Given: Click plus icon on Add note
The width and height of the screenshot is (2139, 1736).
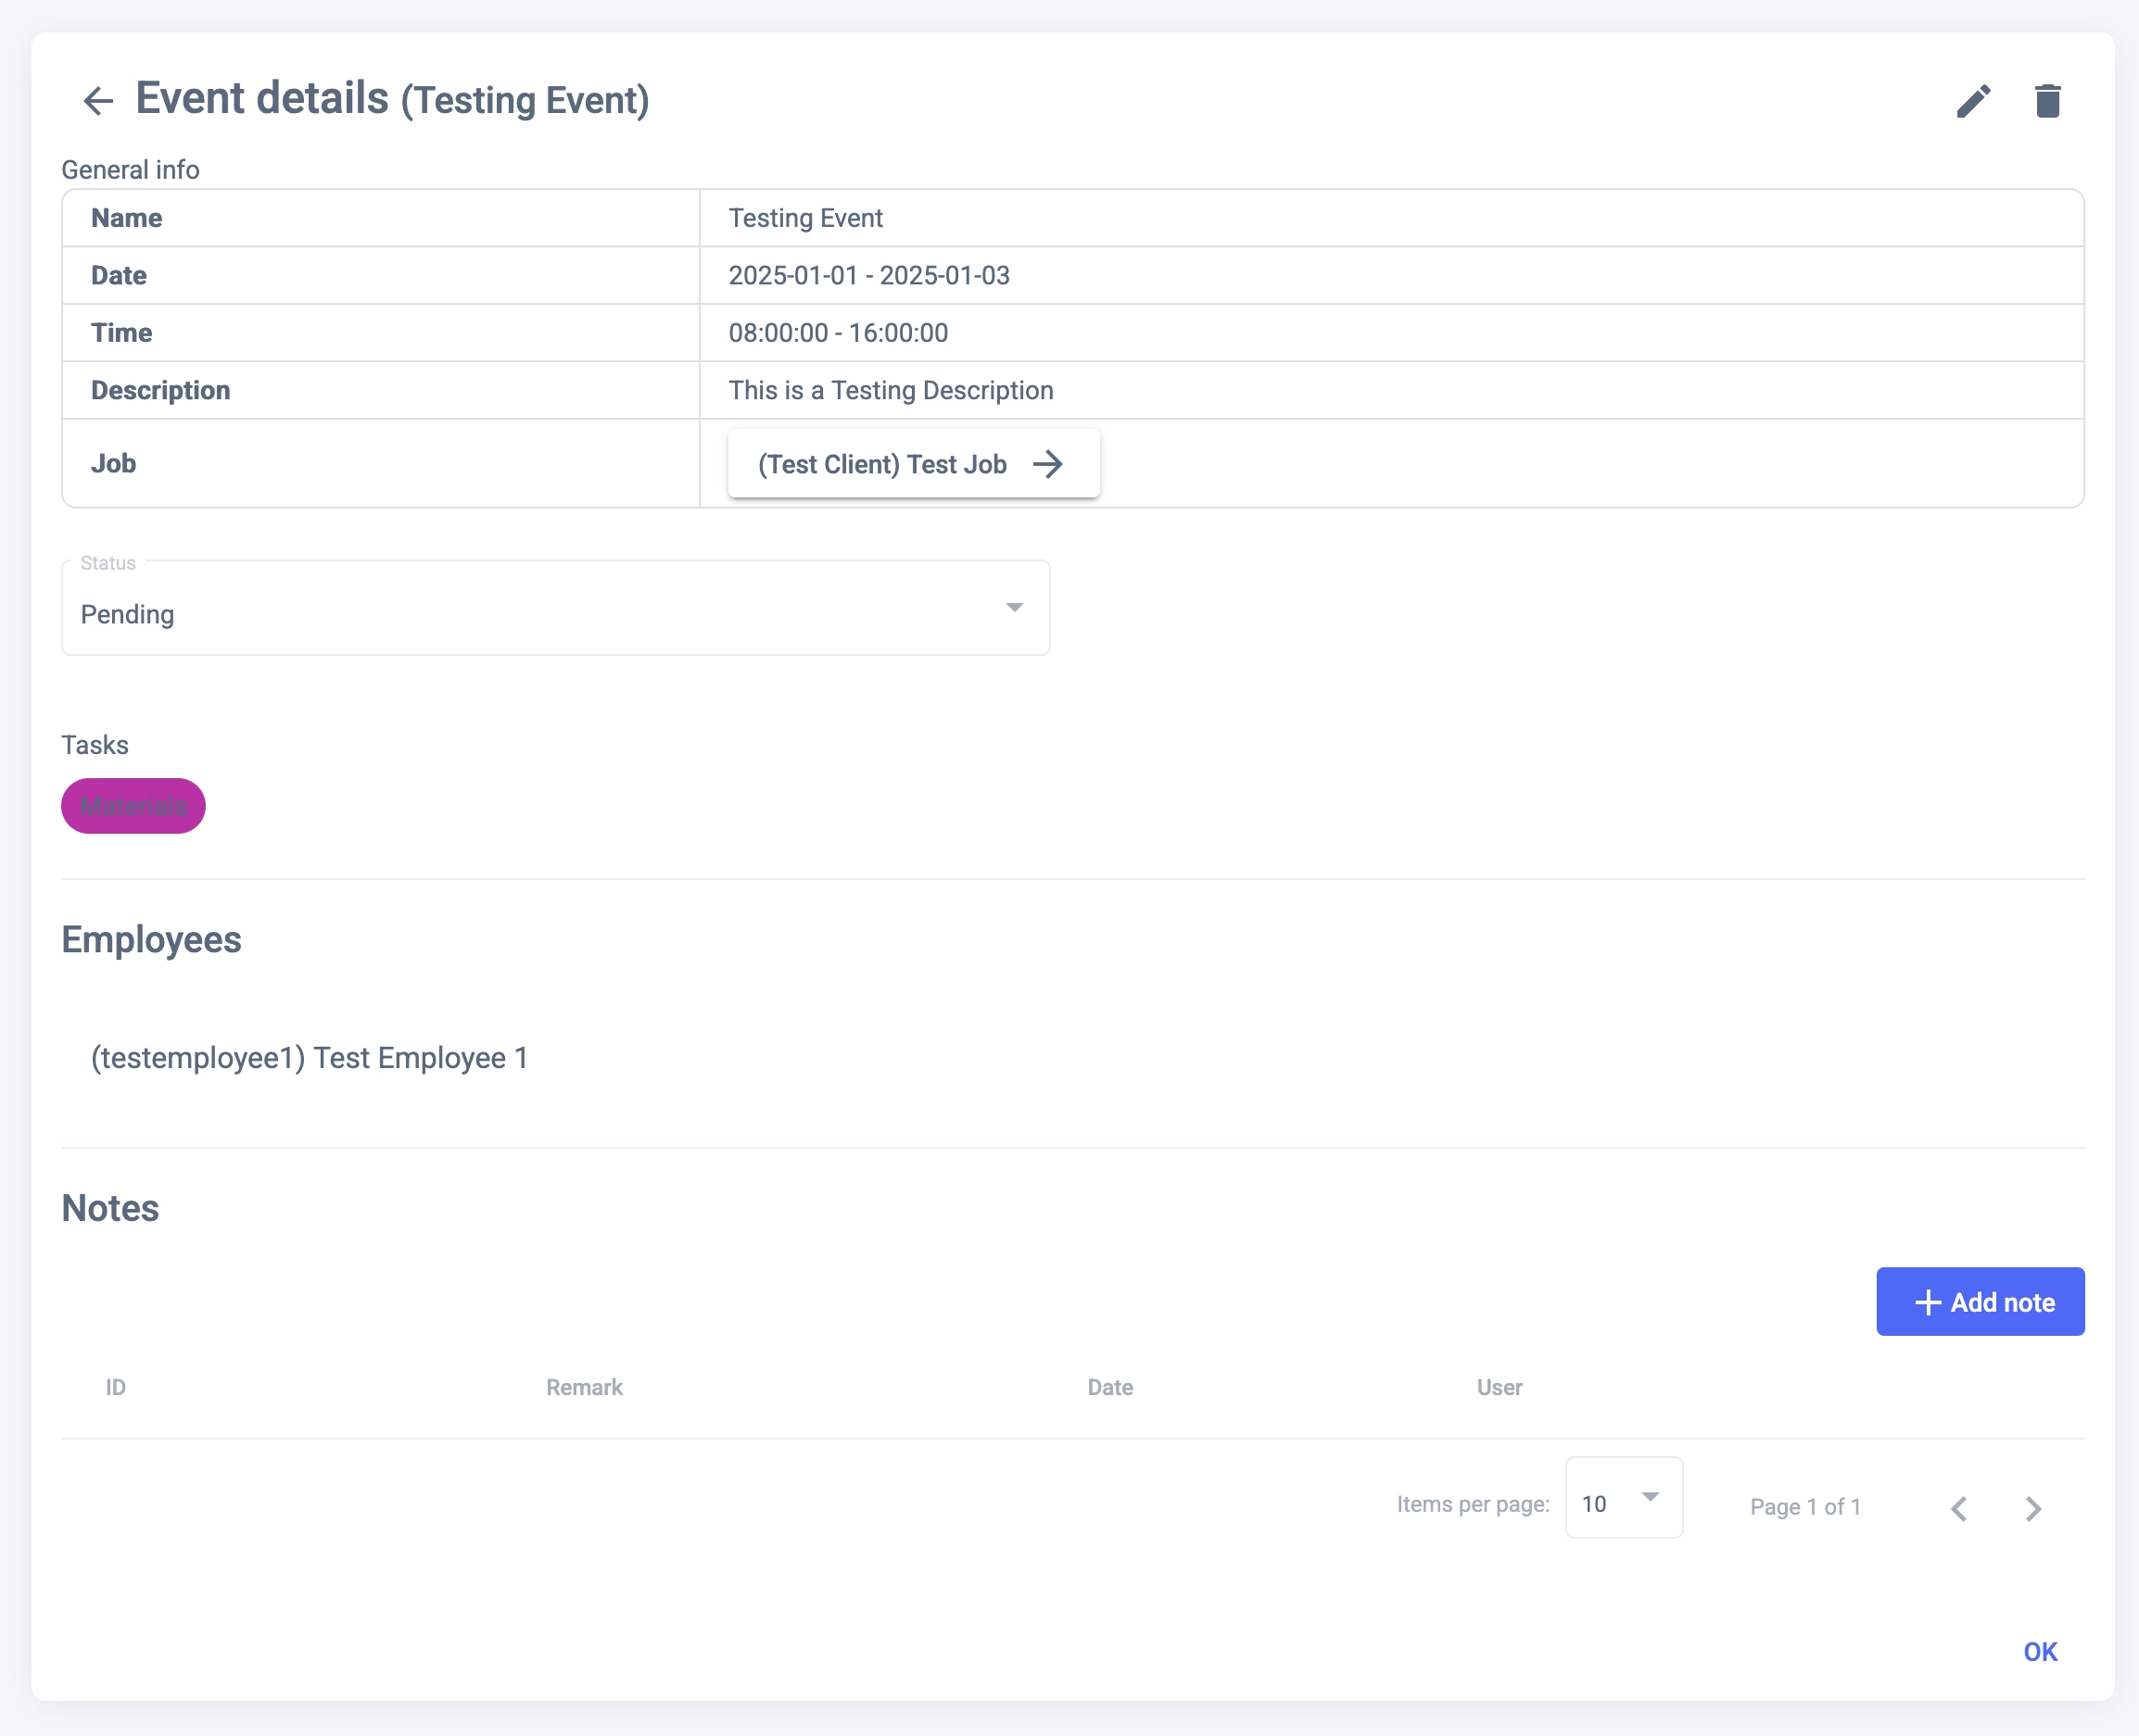Looking at the screenshot, I should click(x=1927, y=1302).
